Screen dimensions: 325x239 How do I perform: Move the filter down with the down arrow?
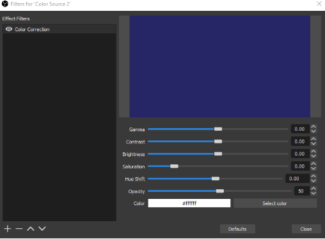click(x=42, y=229)
